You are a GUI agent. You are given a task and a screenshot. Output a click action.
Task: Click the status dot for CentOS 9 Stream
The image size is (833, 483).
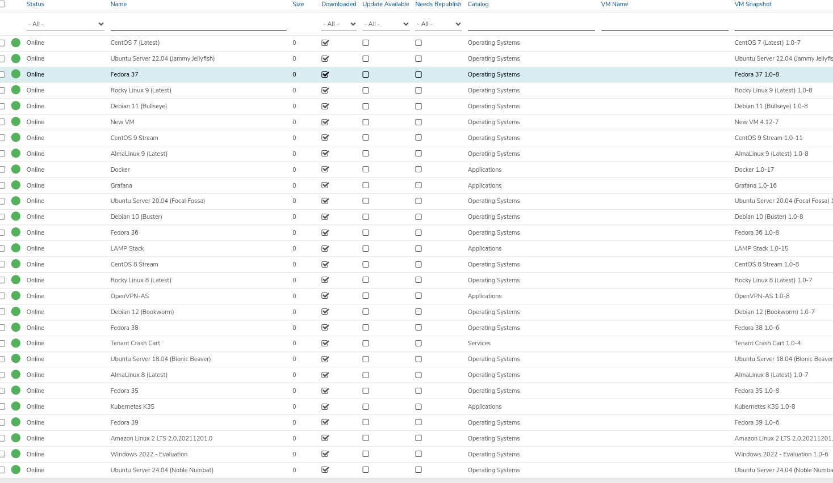[16, 138]
